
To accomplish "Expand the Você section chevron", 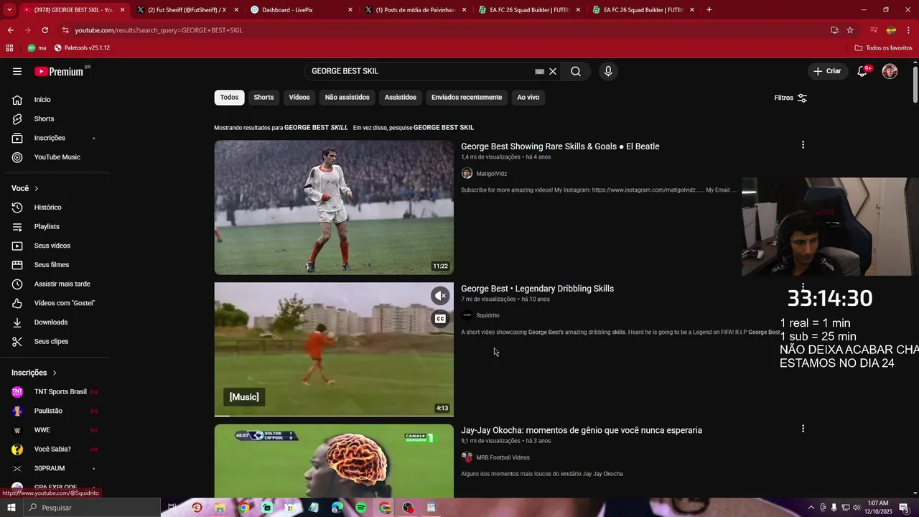I will (37, 188).
